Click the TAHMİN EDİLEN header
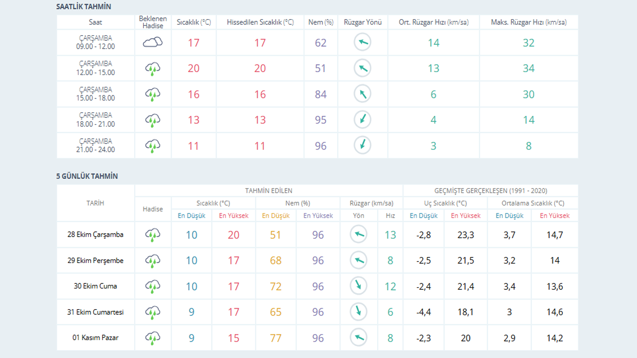Image resolution: width=637 pixels, height=358 pixels. 269,190
